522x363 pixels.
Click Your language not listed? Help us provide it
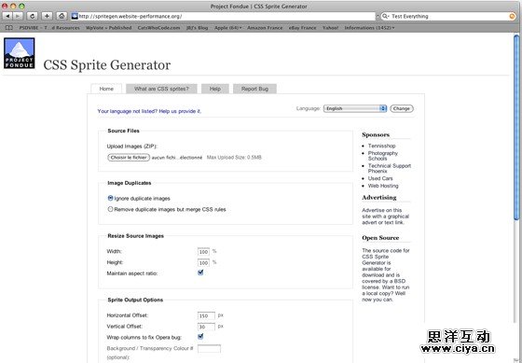149,111
